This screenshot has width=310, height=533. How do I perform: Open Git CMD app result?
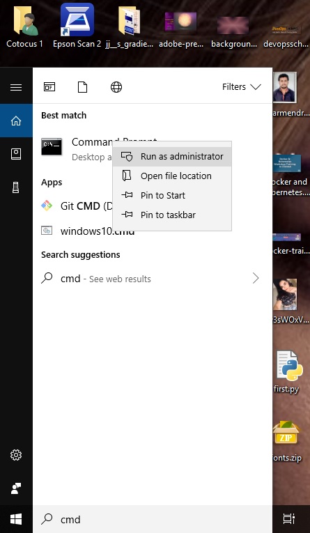[77, 206]
